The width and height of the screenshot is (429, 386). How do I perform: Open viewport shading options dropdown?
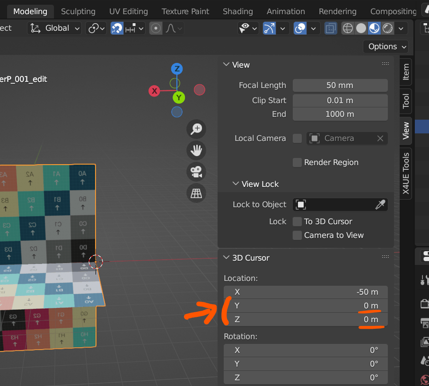point(401,28)
